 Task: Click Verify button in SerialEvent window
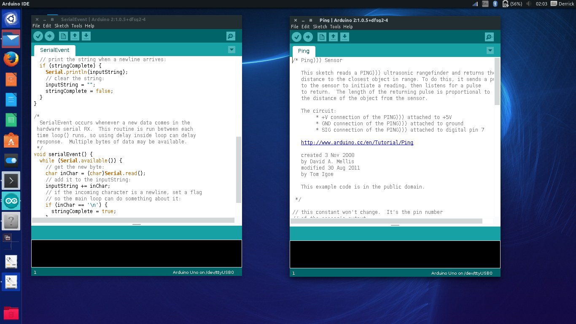tap(38, 36)
